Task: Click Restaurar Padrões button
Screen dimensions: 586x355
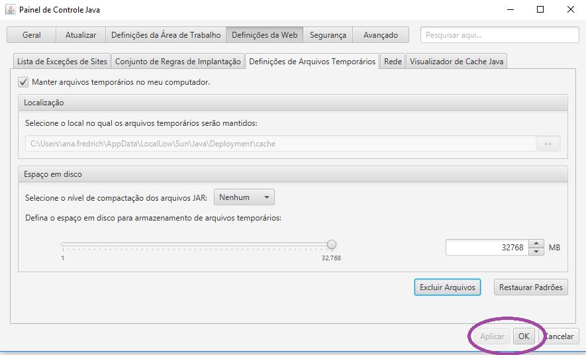Action: (x=530, y=287)
